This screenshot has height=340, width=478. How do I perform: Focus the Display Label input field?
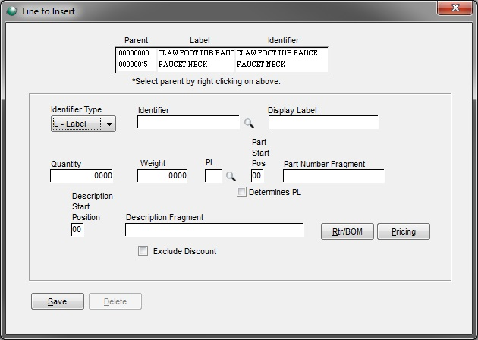click(323, 122)
